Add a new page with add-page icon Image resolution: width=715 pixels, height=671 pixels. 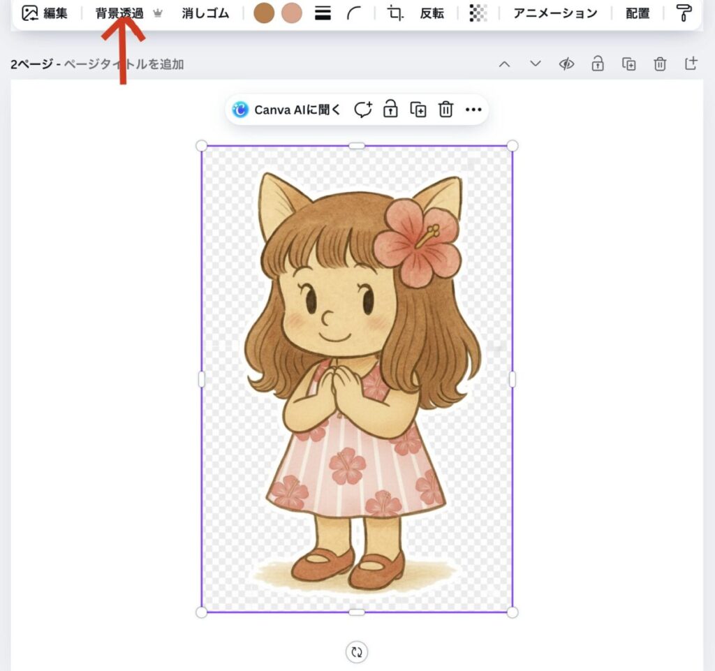click(x=691, y=64)
